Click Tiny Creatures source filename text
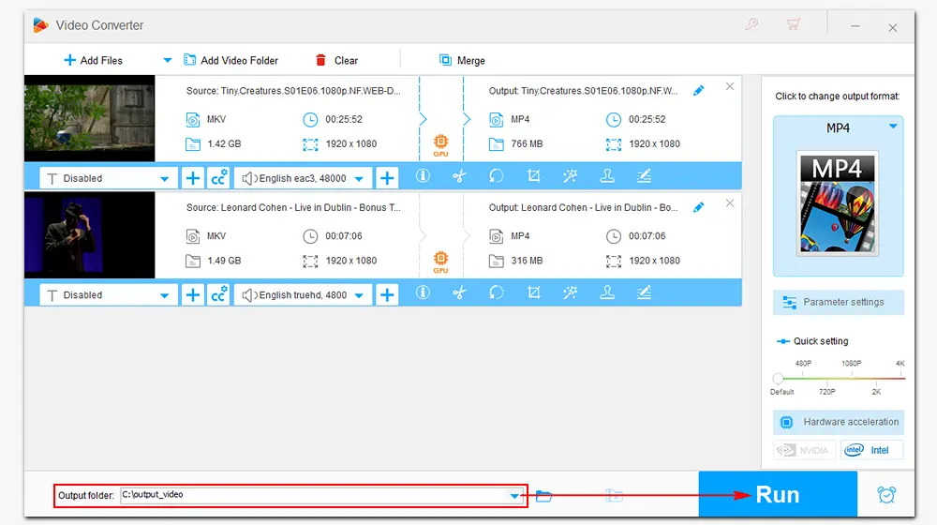 pyautogui.click(x=293, y=91)
